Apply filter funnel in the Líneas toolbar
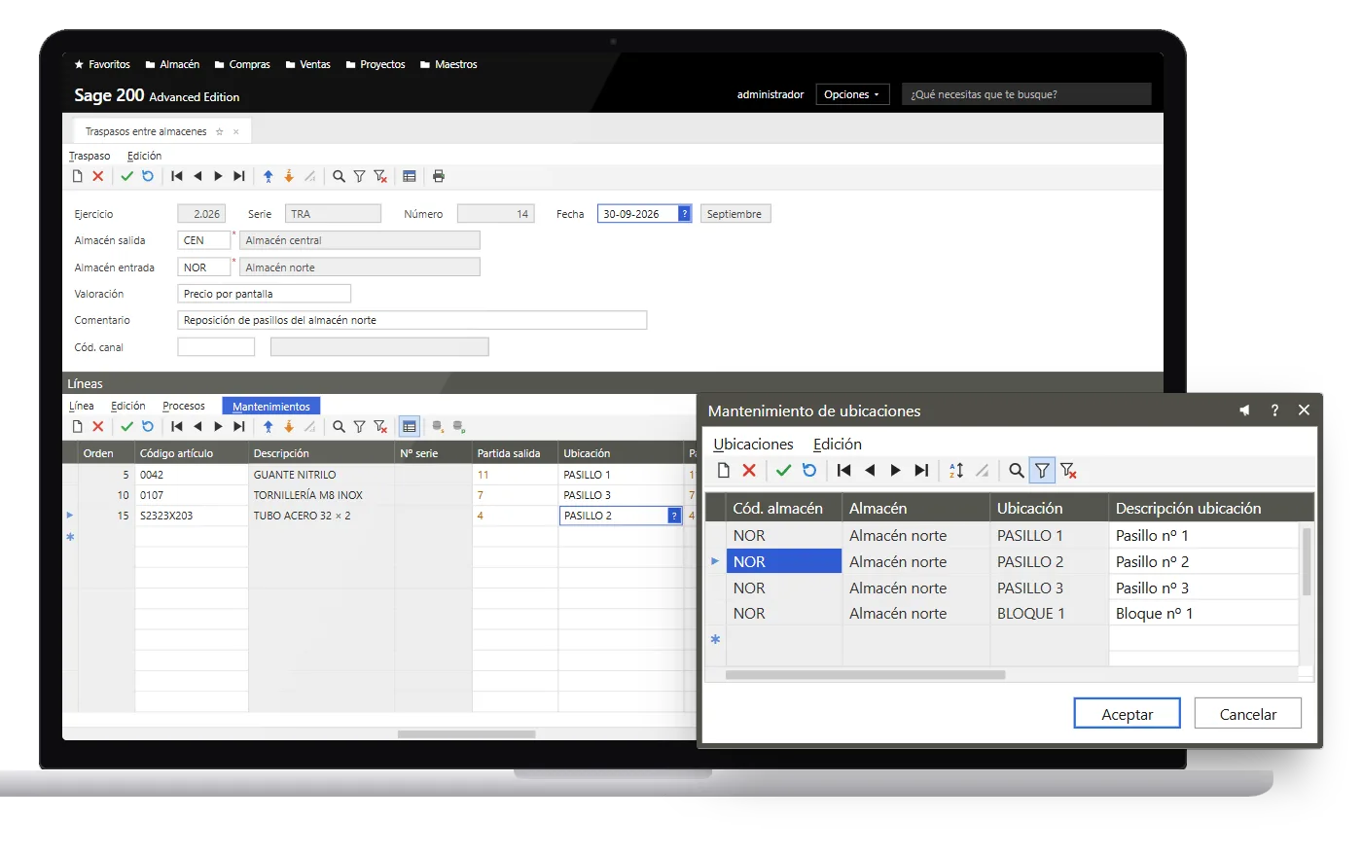This screenshot has width=1362, height=856. tap(359, 426)
